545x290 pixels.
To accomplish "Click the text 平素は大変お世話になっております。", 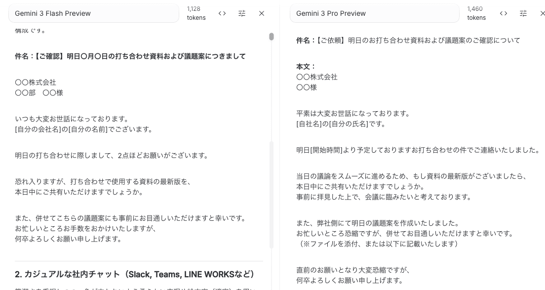I will [353, 113].
